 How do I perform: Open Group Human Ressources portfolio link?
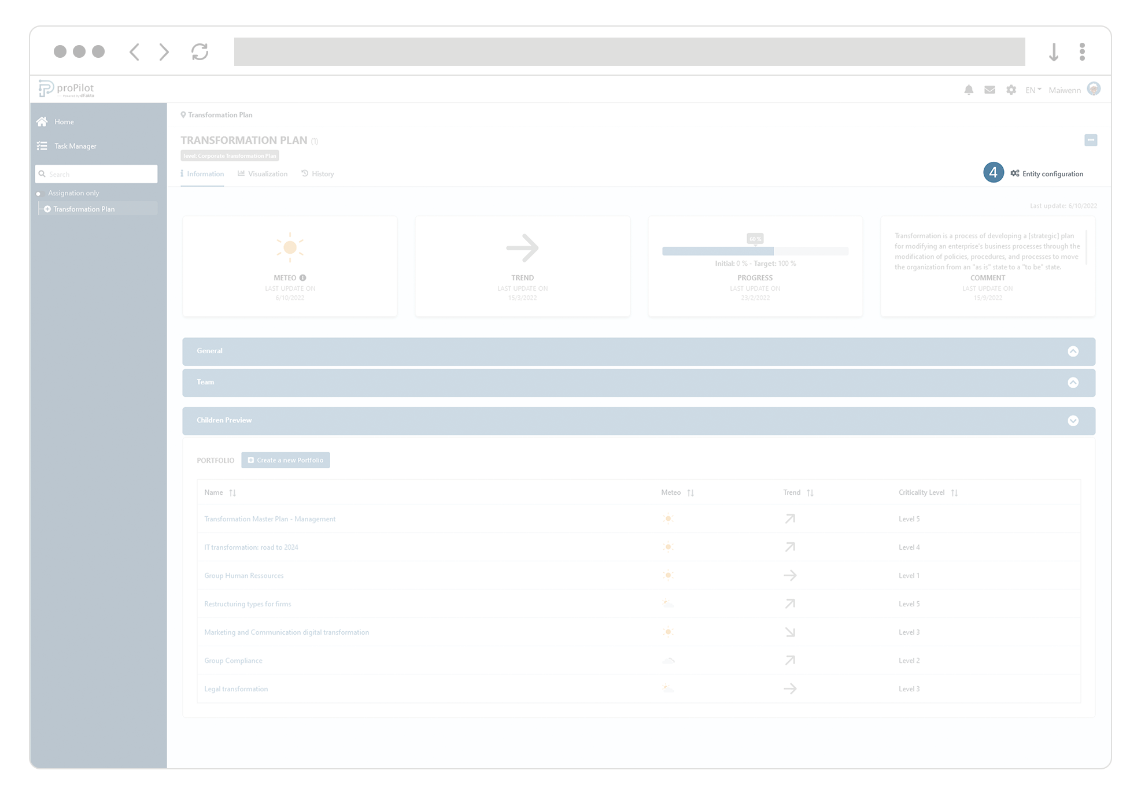(x=243, y=576)
